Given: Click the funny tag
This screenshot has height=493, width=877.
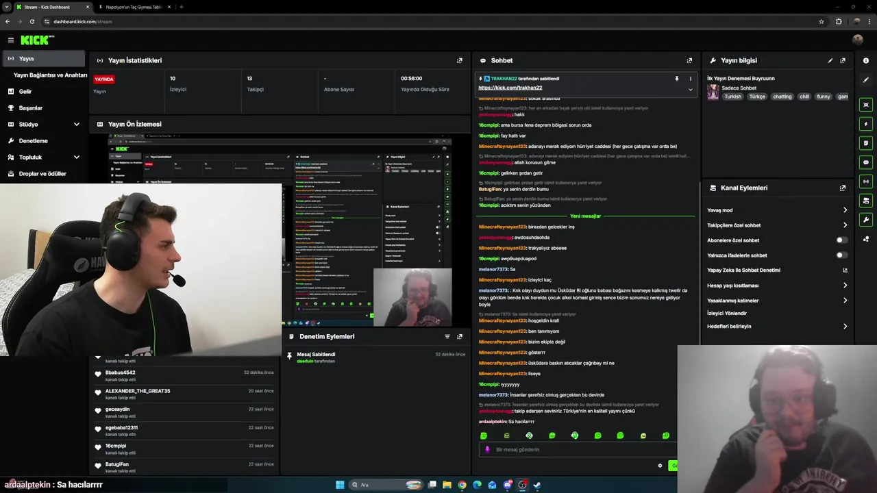Looking at the screenshot, I should (823, 97).
